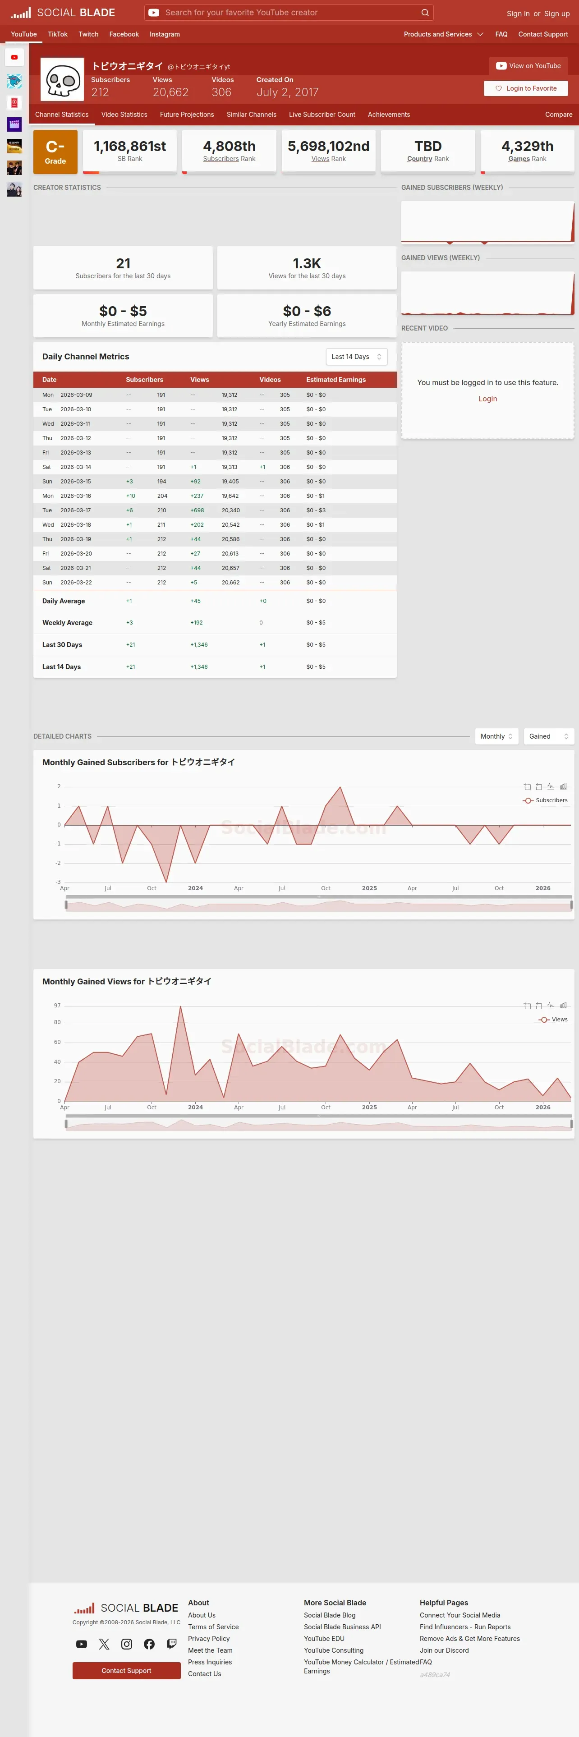Switch subscribers chart to line view

click(551, 786)
